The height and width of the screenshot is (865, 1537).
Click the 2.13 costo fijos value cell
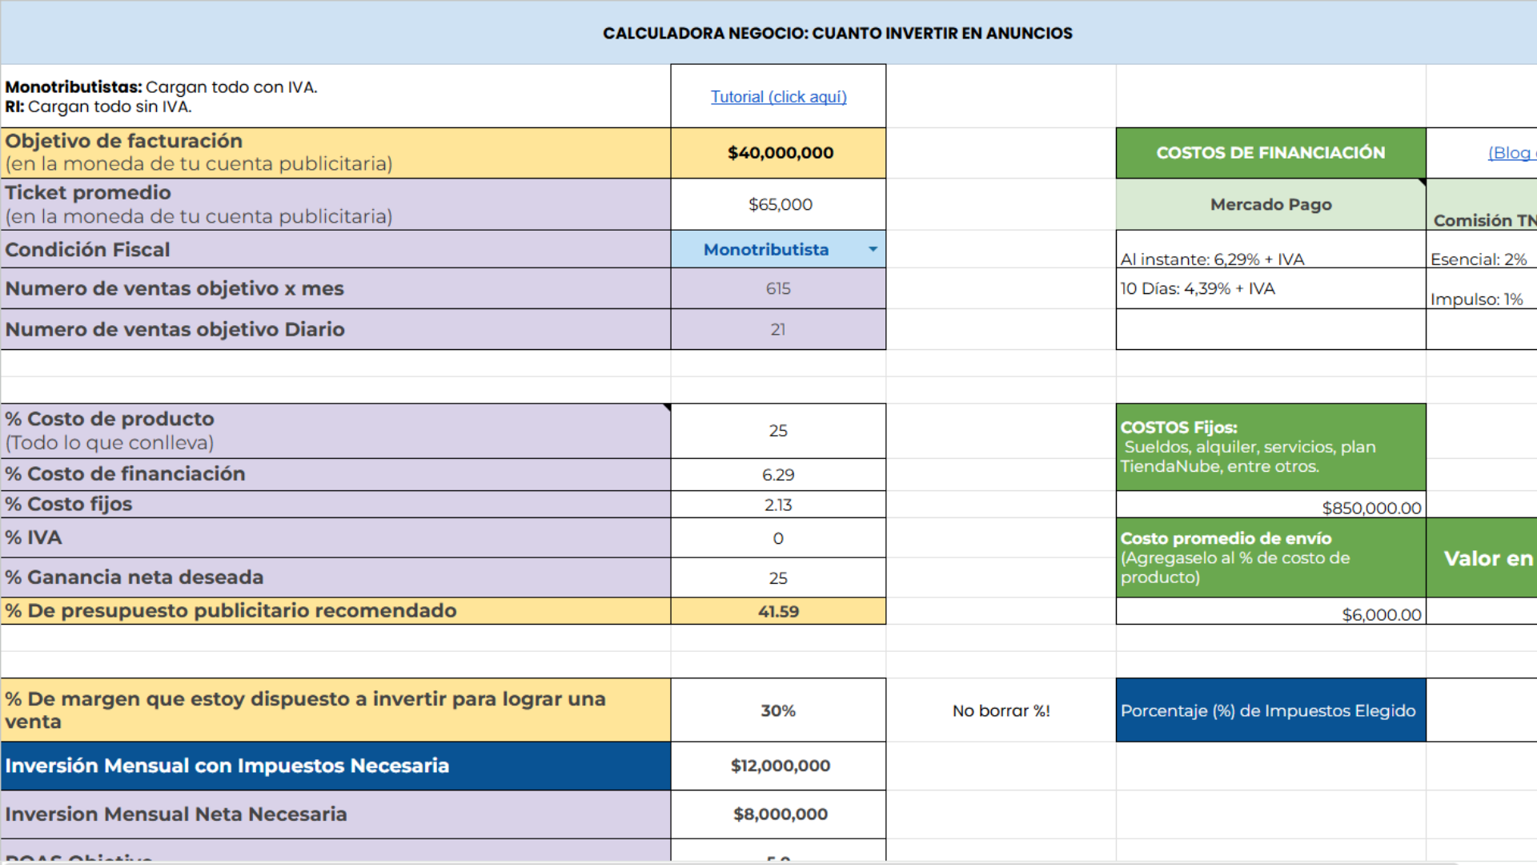777,505
